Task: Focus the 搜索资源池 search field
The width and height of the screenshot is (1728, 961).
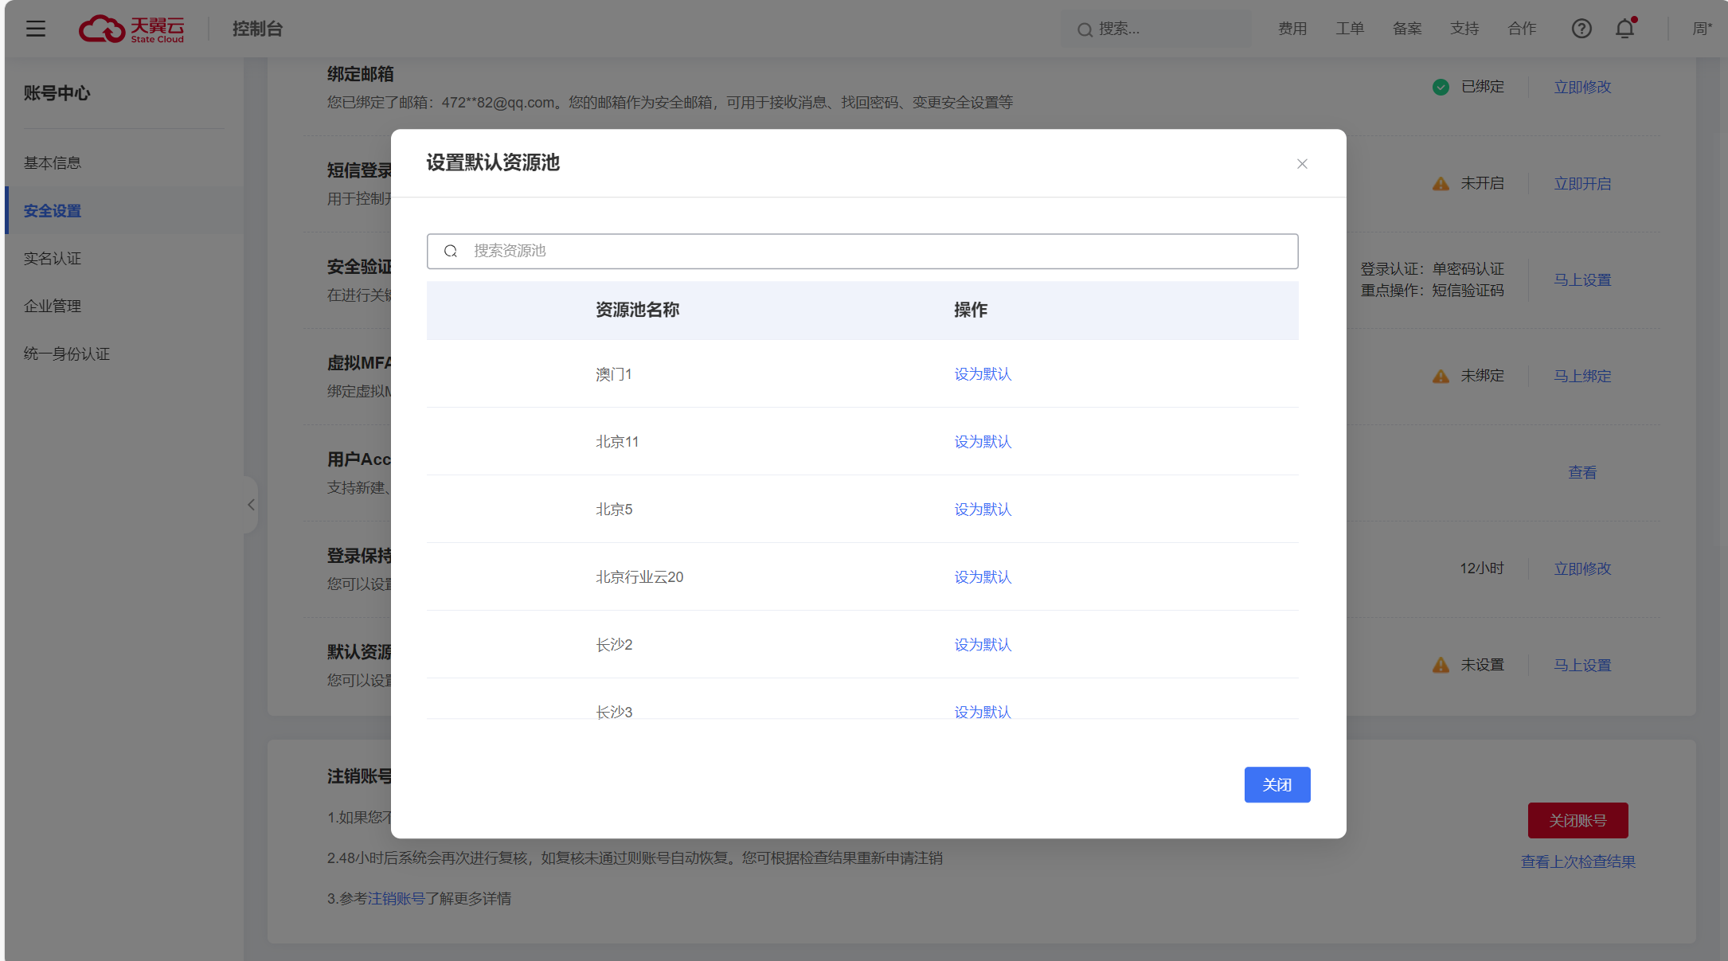Action: (x=862, y=251)
